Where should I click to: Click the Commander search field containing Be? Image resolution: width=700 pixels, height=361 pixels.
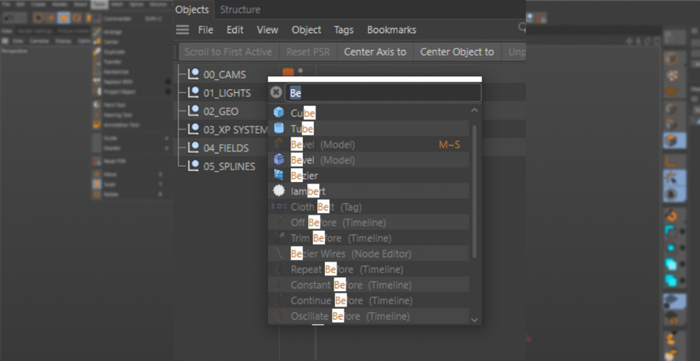click(x=383, y=93)
